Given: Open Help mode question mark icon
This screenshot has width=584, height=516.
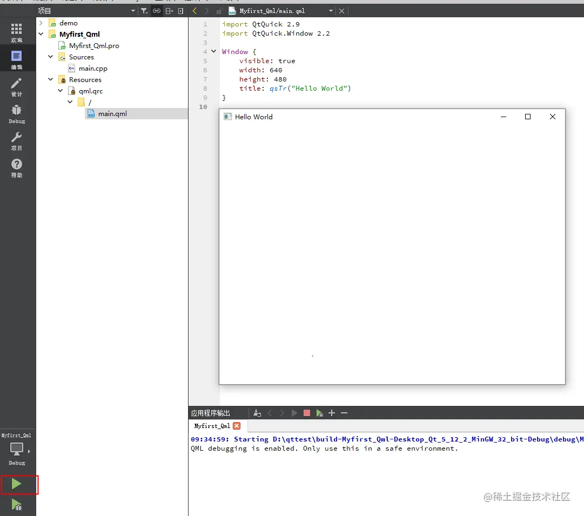Looking at the screenshot, I should click(16, 168).
